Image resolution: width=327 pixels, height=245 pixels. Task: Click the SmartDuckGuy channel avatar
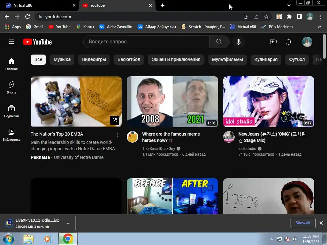pyautogui.click(x=133, y=137)
